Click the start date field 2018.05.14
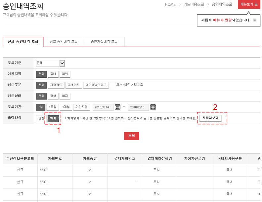This screenshot has height=202, width=262. pyautogui.click(x=103, y=107)
